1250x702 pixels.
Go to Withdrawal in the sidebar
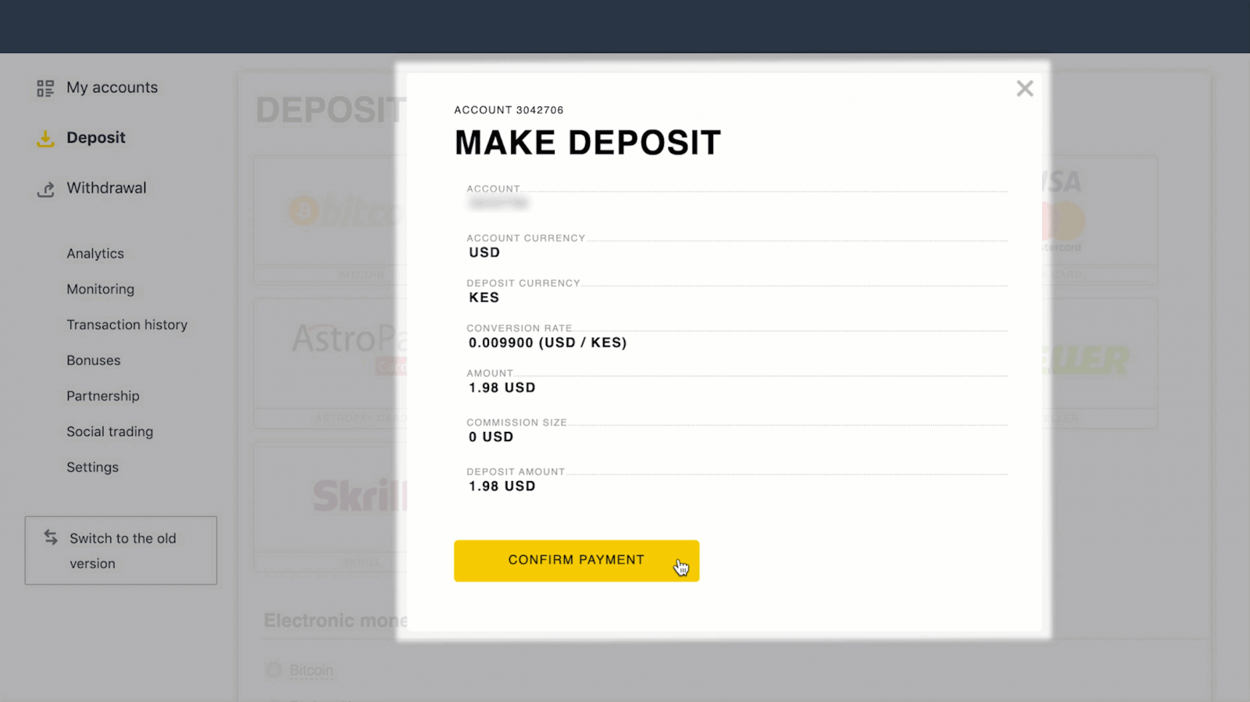pyautogui.click(x=106, y=188)
